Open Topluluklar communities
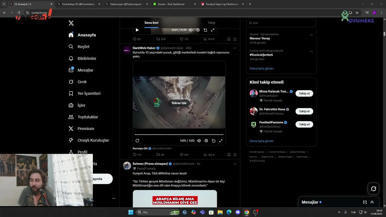 point(83,117)
